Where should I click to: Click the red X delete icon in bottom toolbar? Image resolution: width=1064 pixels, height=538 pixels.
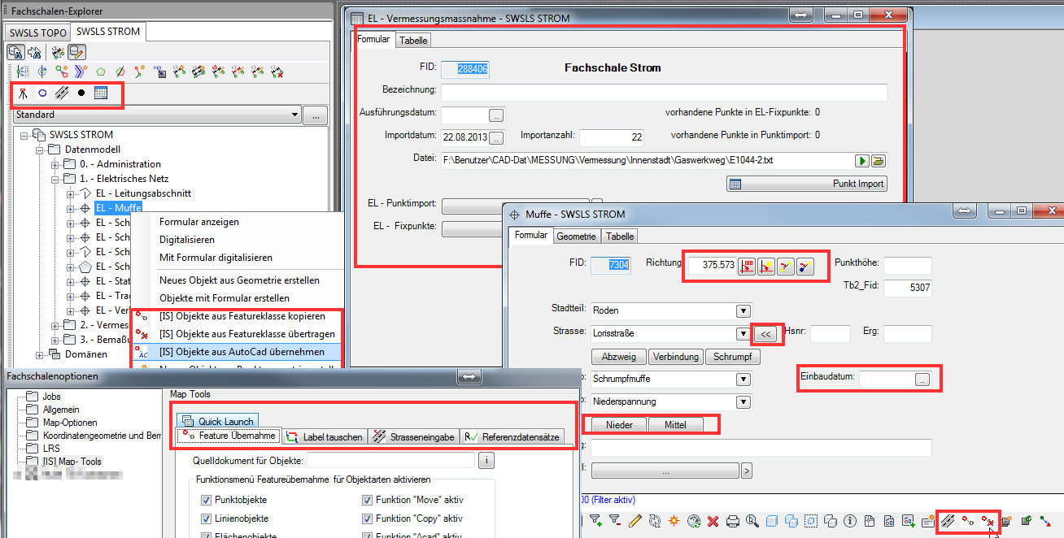click(x=713, y=521)
